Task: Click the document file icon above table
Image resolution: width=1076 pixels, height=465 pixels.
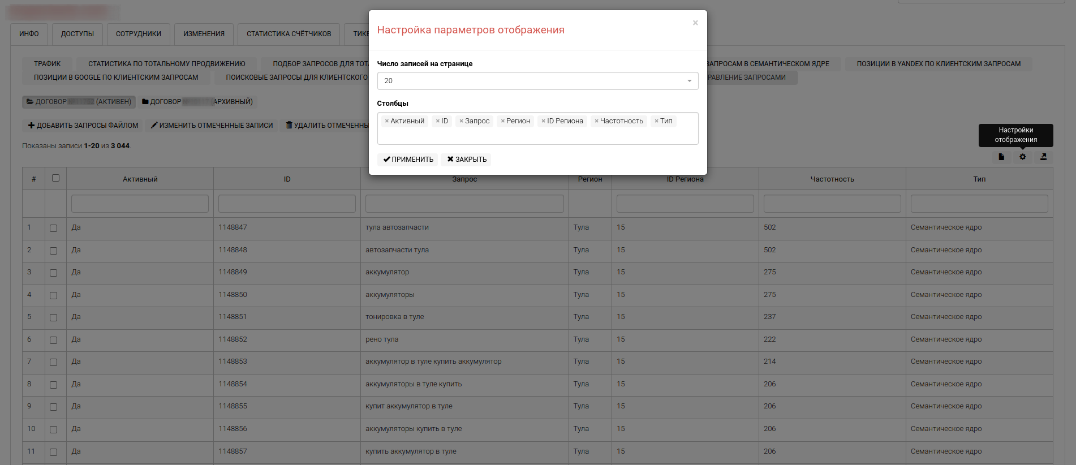Action: (1001, 157)
